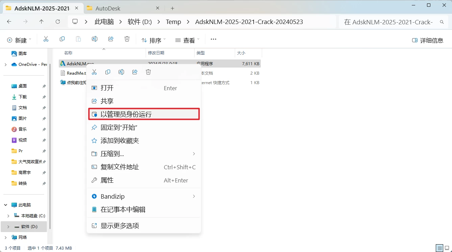Open a new tab with the plus button
Image resolution: width=452 pixels, height=252 pixels.
coord(172,8)
